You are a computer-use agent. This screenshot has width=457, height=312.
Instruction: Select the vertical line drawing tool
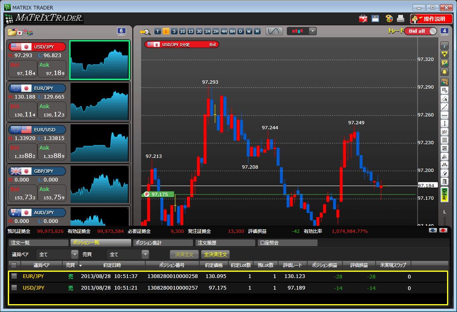[444, 124]
